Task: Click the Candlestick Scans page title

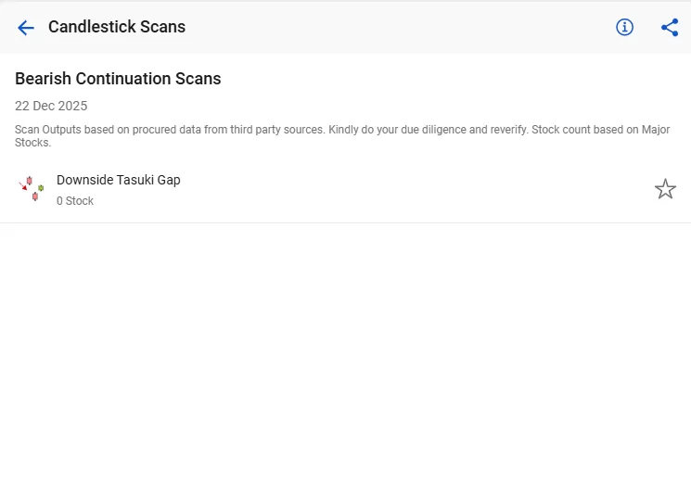Action: 117,27
